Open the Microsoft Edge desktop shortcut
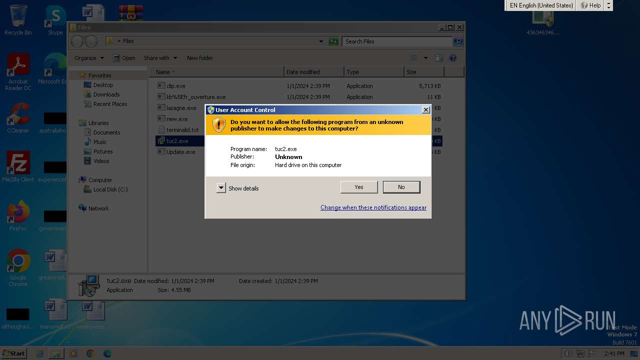Image resolution: width=640 pixels, height=360 pixels. [54, 69]
